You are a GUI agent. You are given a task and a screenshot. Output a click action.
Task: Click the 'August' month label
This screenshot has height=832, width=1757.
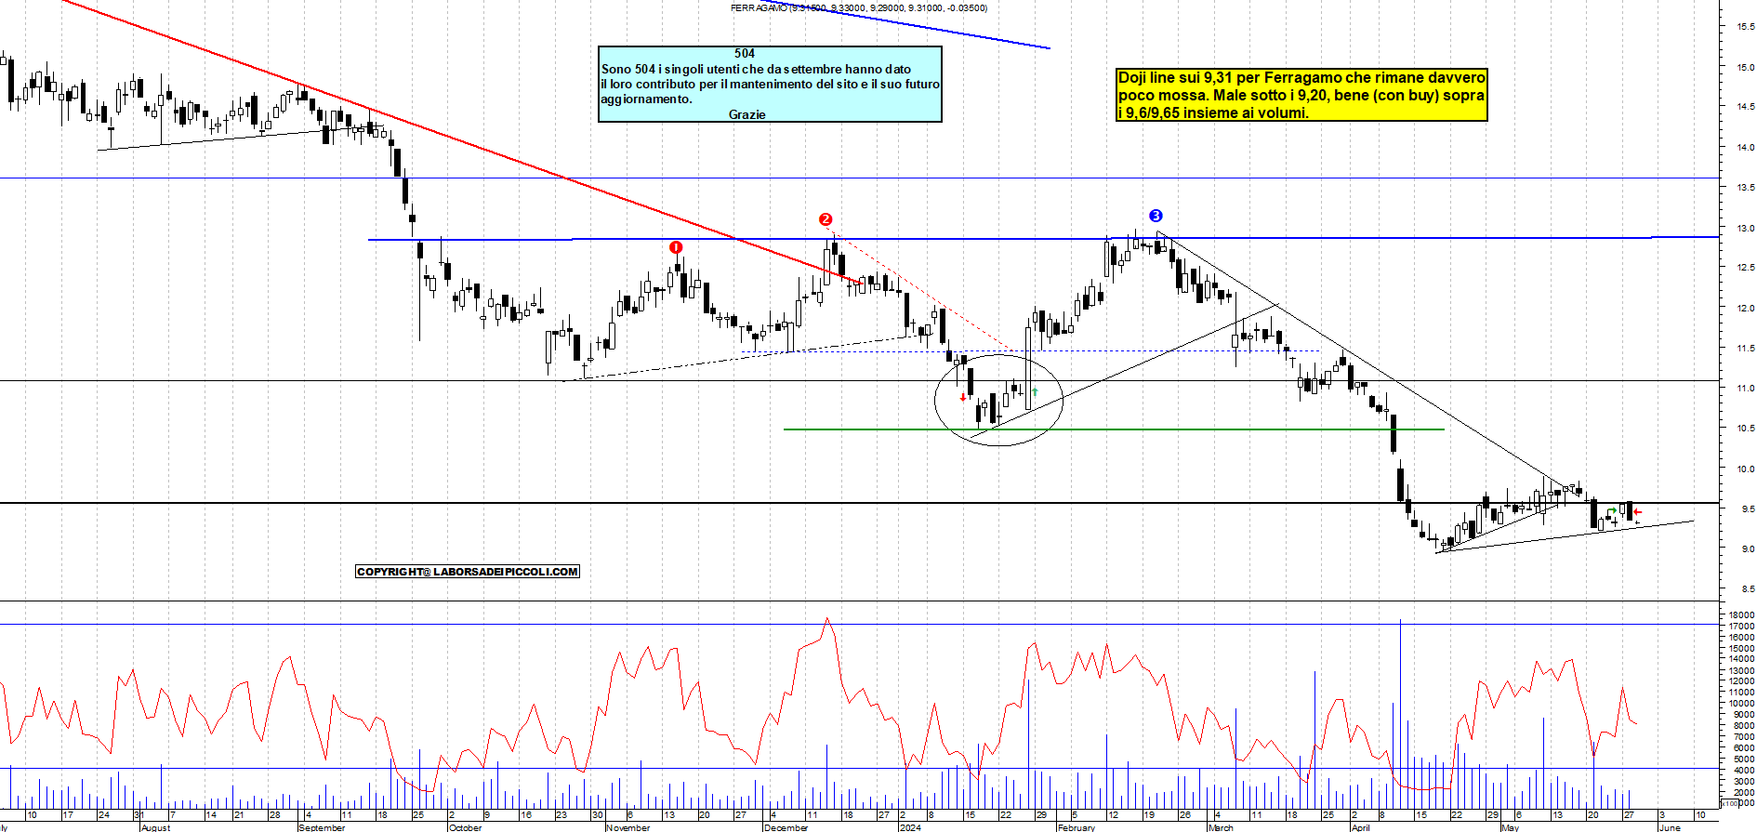[156, 827]
